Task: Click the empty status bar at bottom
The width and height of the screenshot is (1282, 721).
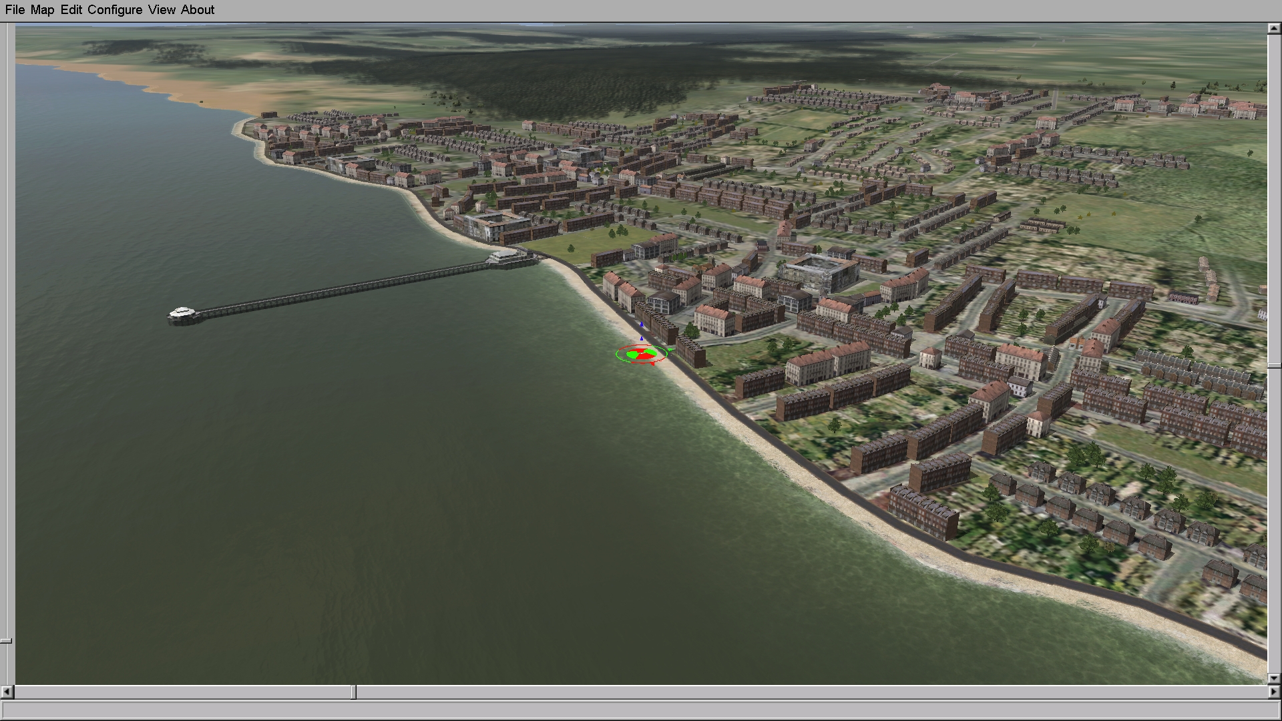Action: 641,710
